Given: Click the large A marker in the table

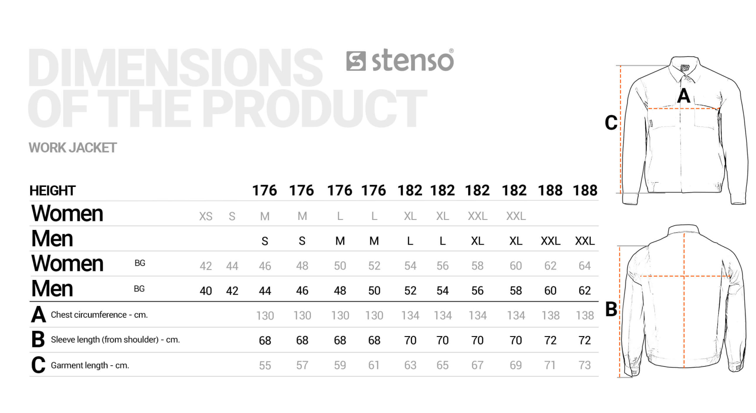Looking at the screenshot, I should tap(38, 315).
